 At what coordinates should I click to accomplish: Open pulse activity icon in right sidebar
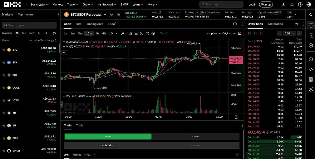pos(311,69)
